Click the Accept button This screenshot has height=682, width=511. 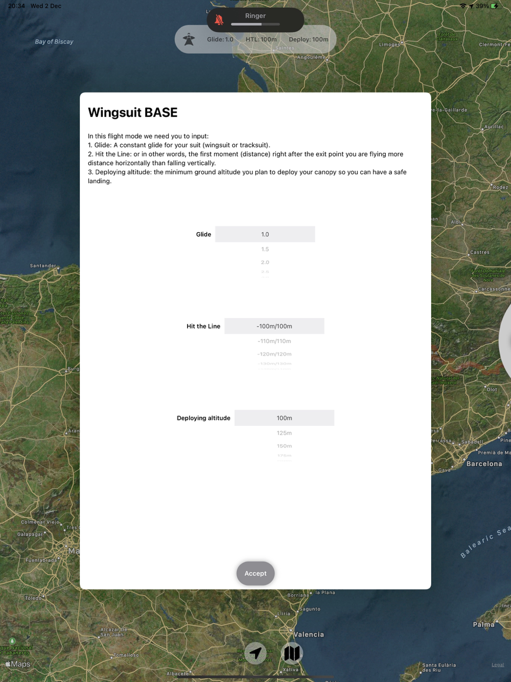click(x=255, y=573)
